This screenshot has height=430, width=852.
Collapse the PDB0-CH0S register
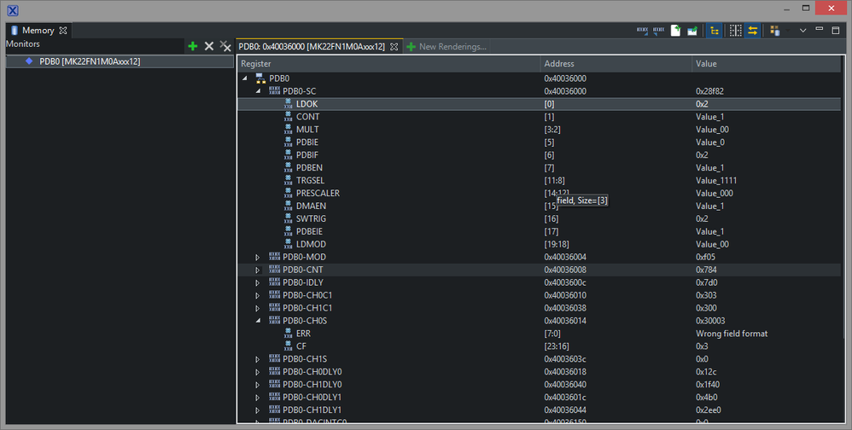click(258, 321)
